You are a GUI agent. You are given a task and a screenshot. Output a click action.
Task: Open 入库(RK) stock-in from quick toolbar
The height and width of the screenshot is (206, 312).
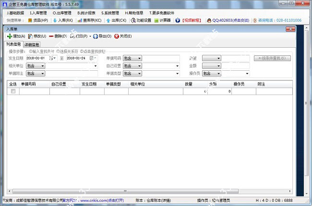pyautogui.click(x=62, y=21)
